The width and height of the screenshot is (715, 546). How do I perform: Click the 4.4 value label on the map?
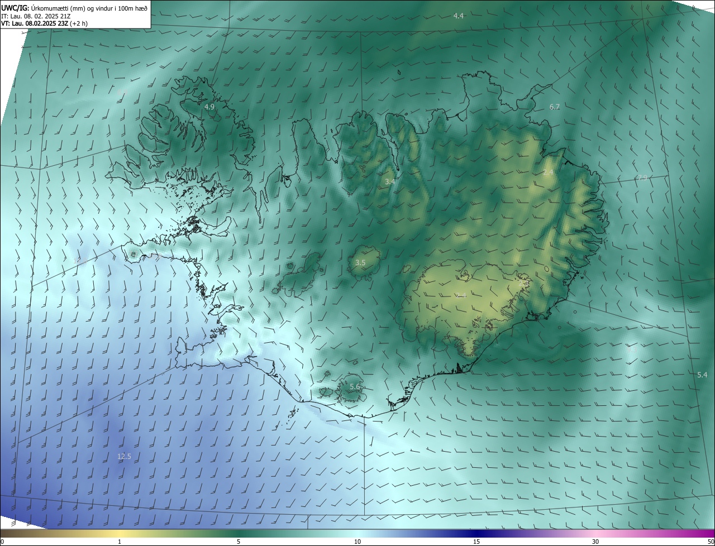click(459, 16)
